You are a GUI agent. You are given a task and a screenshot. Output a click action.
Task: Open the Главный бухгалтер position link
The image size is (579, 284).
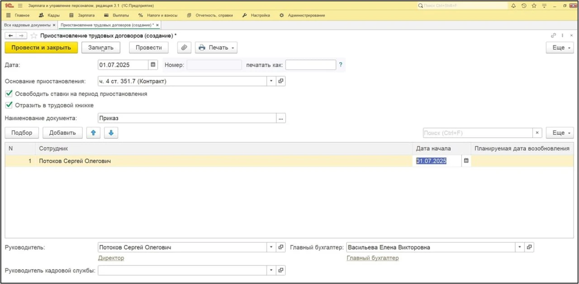tap(373, 258)
